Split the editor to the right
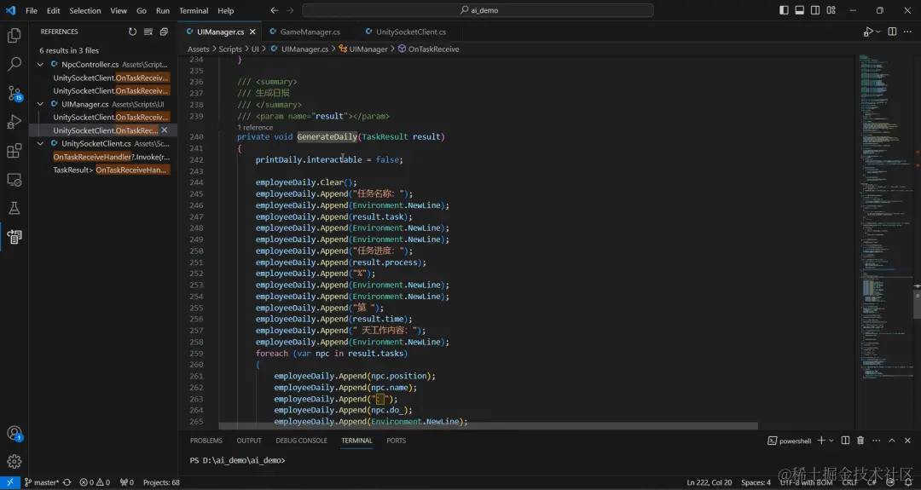Viewport: 921px width, 490px height. (892, 32)
